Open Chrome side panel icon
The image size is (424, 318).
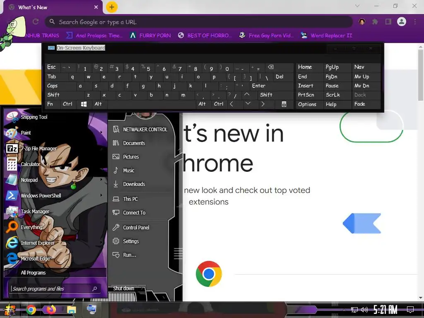[388, 22]
